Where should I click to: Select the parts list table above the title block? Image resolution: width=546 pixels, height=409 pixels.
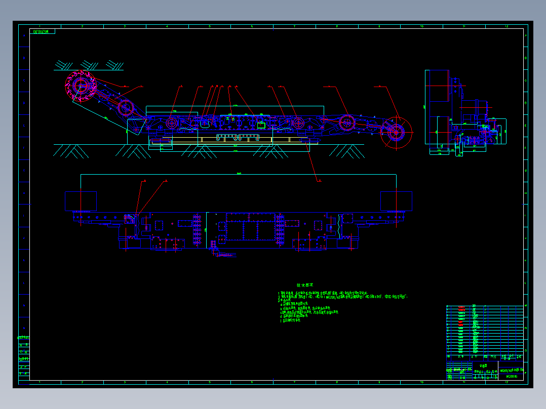[485, 330]
